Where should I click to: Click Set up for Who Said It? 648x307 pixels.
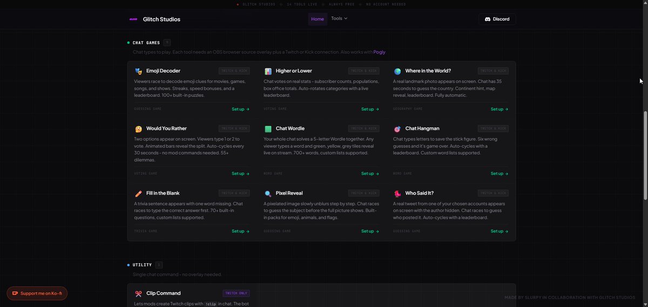coord(500,231)
